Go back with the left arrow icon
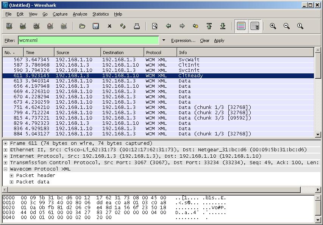323x225 pixels. (x=168, y=26)
